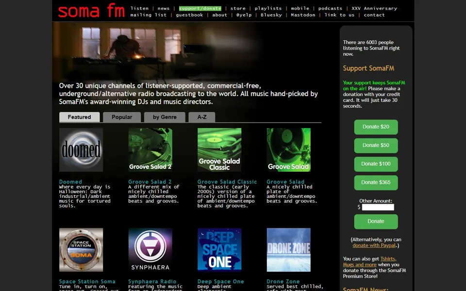
Task: Open the store menu item
Action: [x=238, y=8]
